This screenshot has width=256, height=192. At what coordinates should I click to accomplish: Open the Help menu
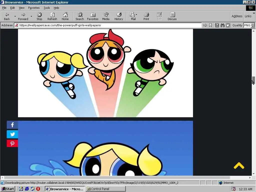tap(56, 8)
